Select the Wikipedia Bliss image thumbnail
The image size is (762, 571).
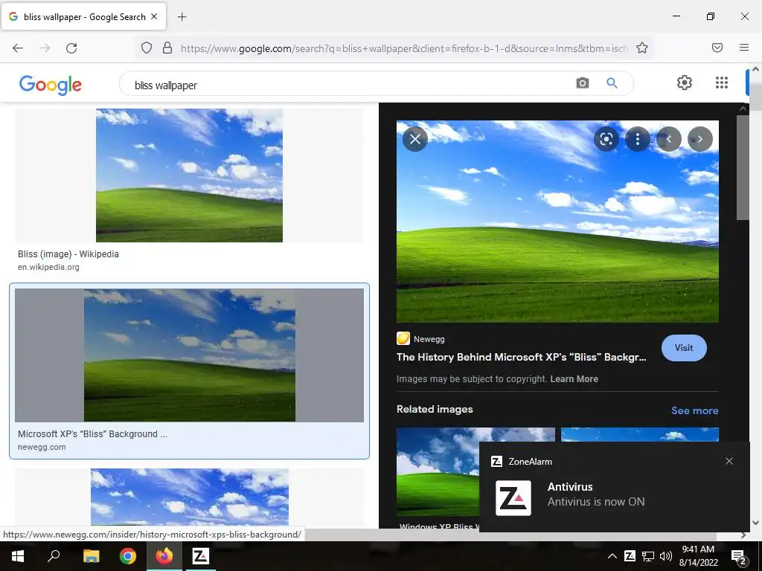[189, 175]
